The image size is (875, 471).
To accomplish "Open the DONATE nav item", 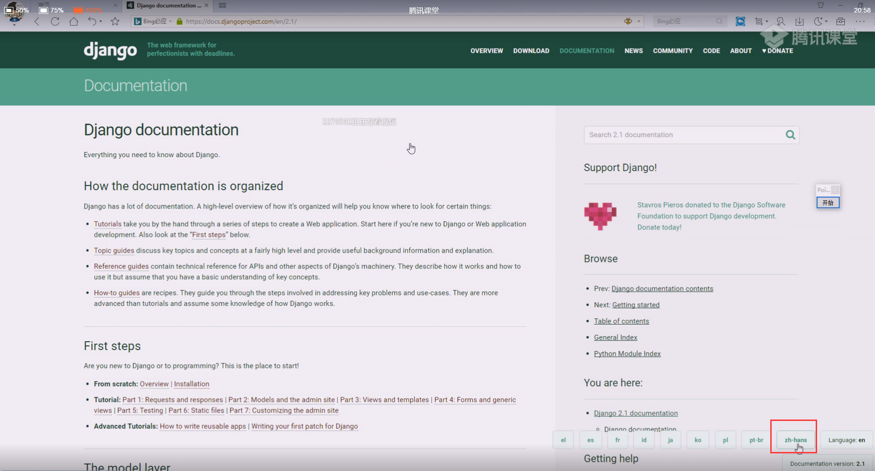I will coord(778,51).
